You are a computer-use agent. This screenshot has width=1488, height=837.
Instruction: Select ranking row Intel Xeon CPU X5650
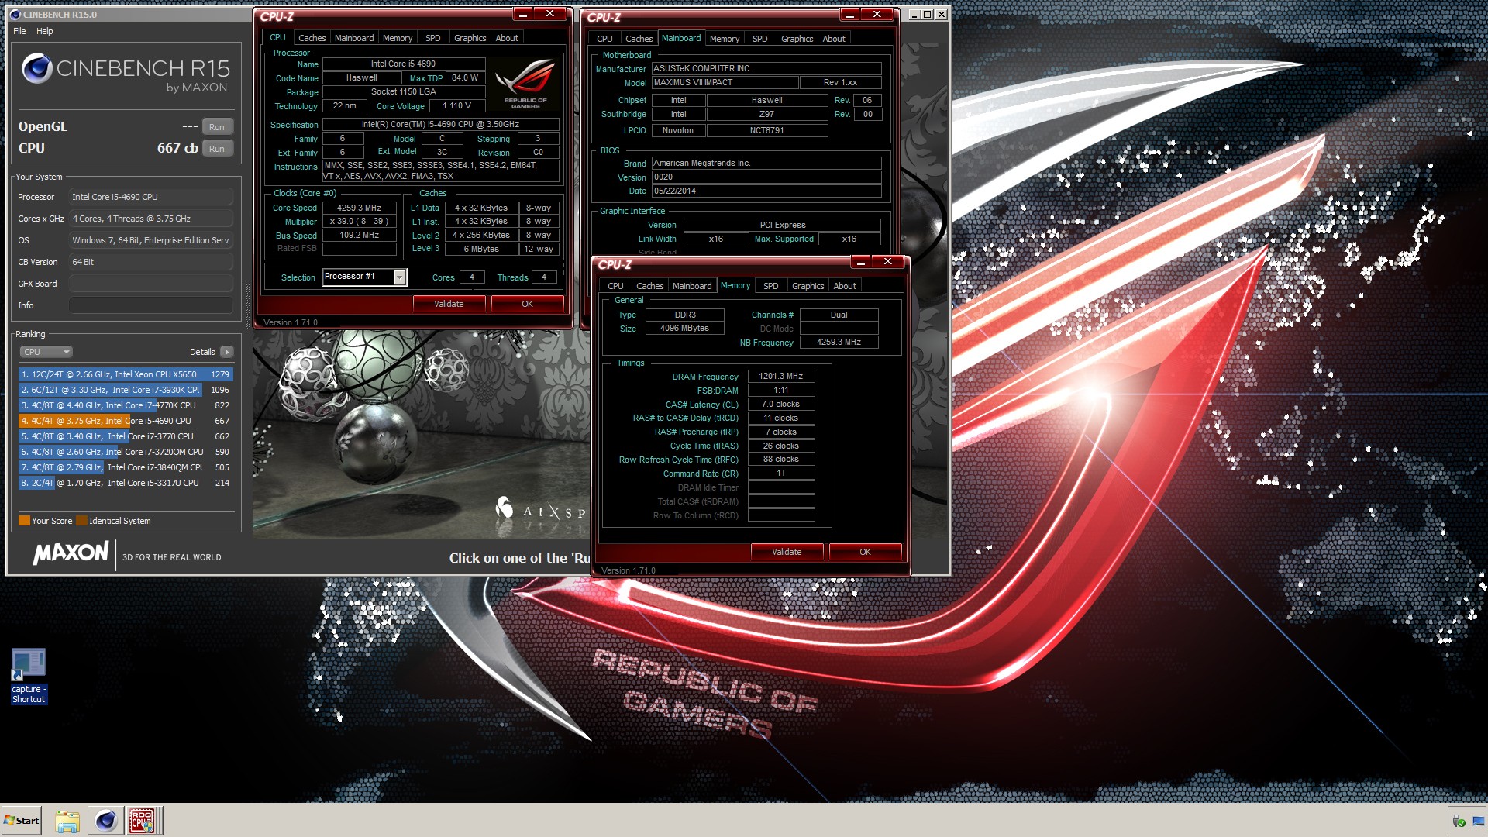[x=126, y=374]
